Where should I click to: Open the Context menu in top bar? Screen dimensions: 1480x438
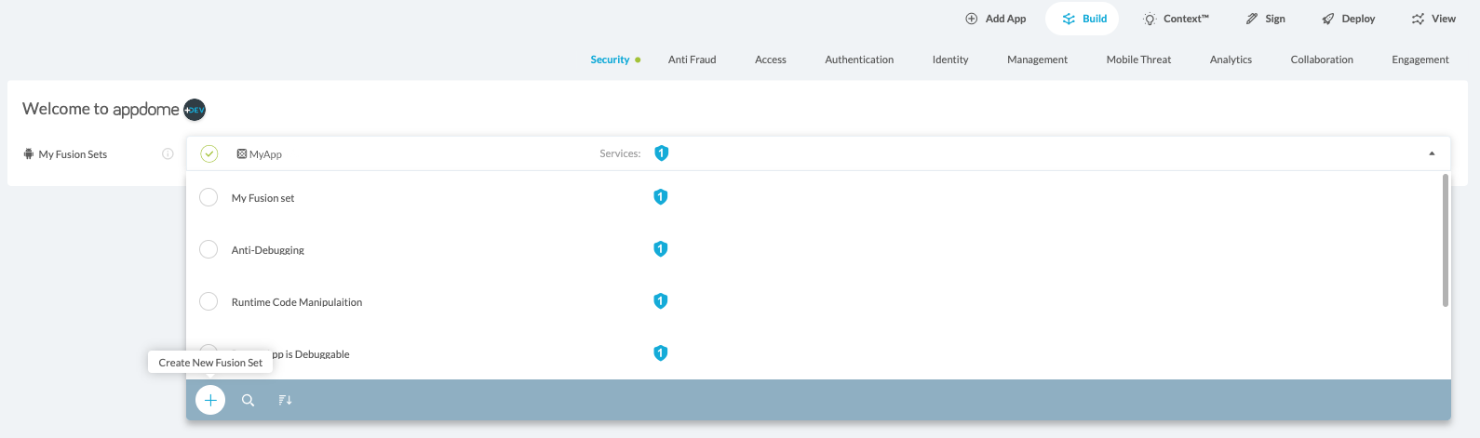click(1176, 19)
